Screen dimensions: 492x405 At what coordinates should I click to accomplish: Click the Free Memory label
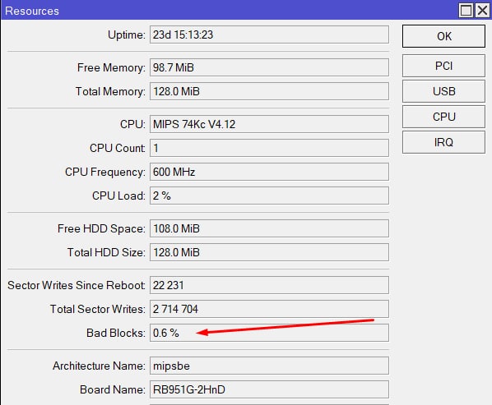tap(111, 67)
